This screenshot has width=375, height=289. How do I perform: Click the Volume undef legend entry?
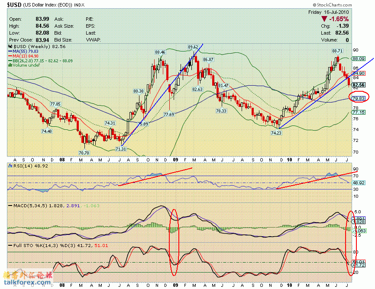[26, 65]
